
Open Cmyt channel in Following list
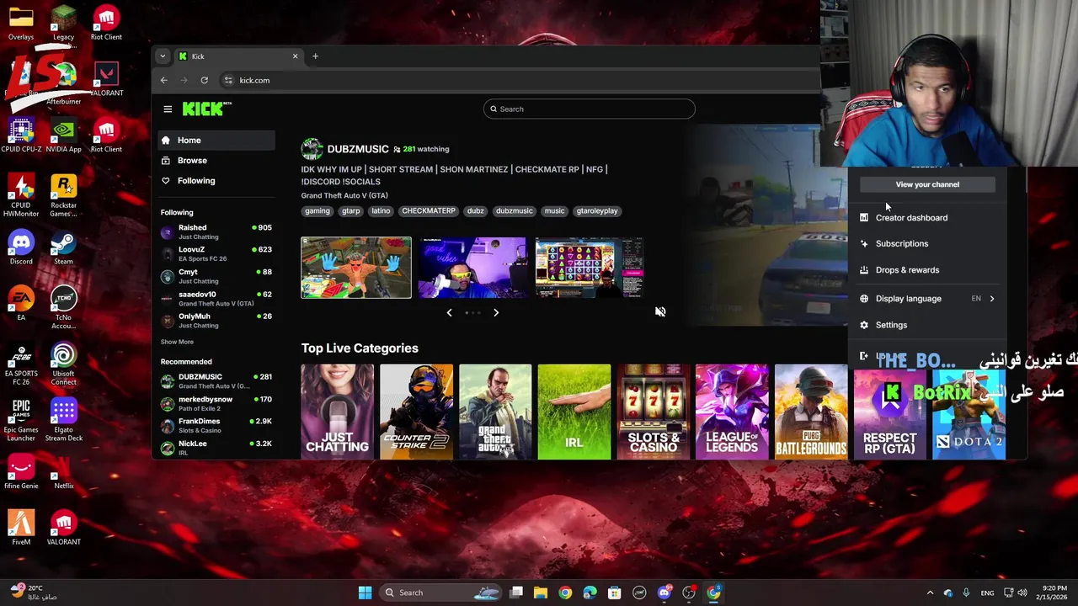(216, 276)
